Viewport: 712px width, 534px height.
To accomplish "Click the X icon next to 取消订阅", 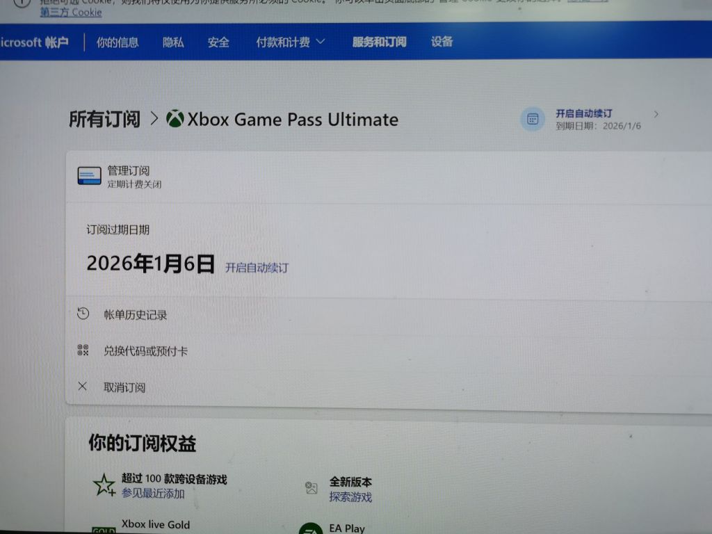I will pyautogui.click(x=83, y=387).
